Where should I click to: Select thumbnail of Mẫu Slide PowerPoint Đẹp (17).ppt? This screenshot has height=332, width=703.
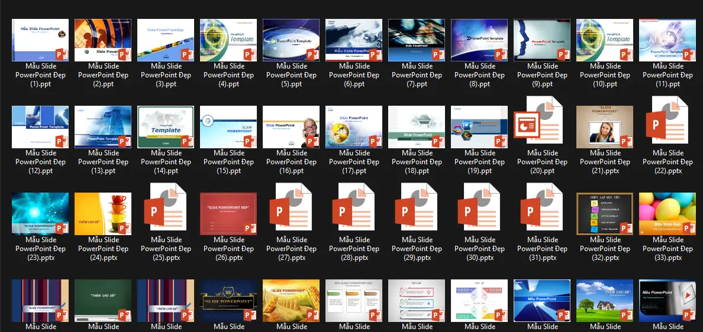tap(354, 127)
